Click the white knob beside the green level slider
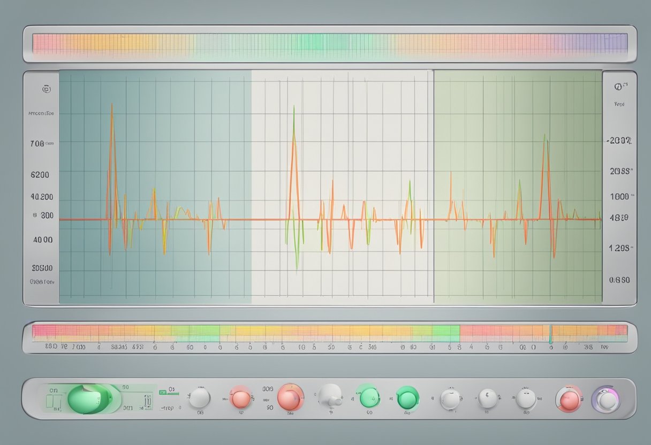Image resolution: width=651 pixels, height=445 pixels. point(200,398)
